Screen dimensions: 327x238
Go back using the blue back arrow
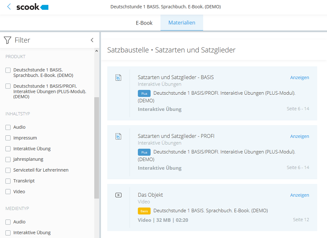pyautogui.click(x=9, y=7)
